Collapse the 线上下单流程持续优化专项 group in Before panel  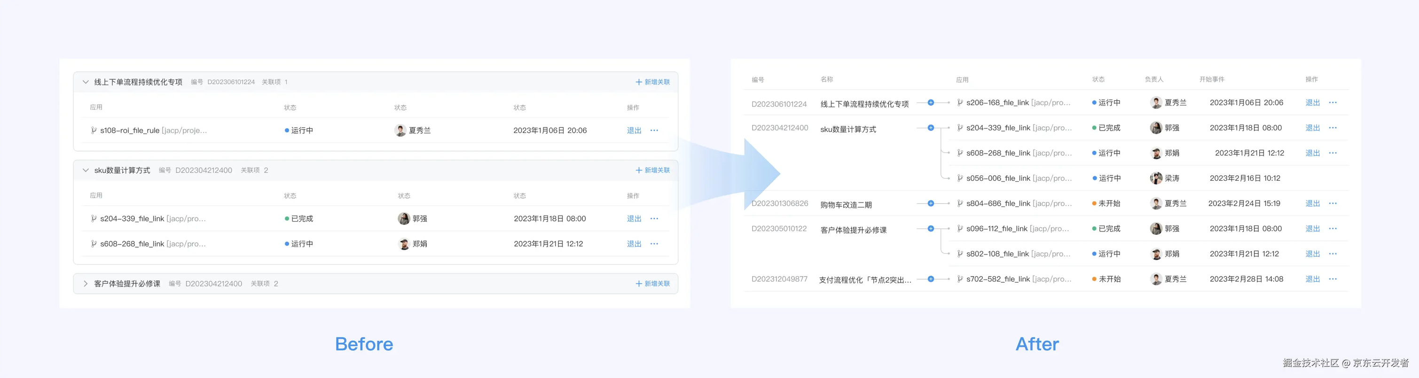(86, 82)
